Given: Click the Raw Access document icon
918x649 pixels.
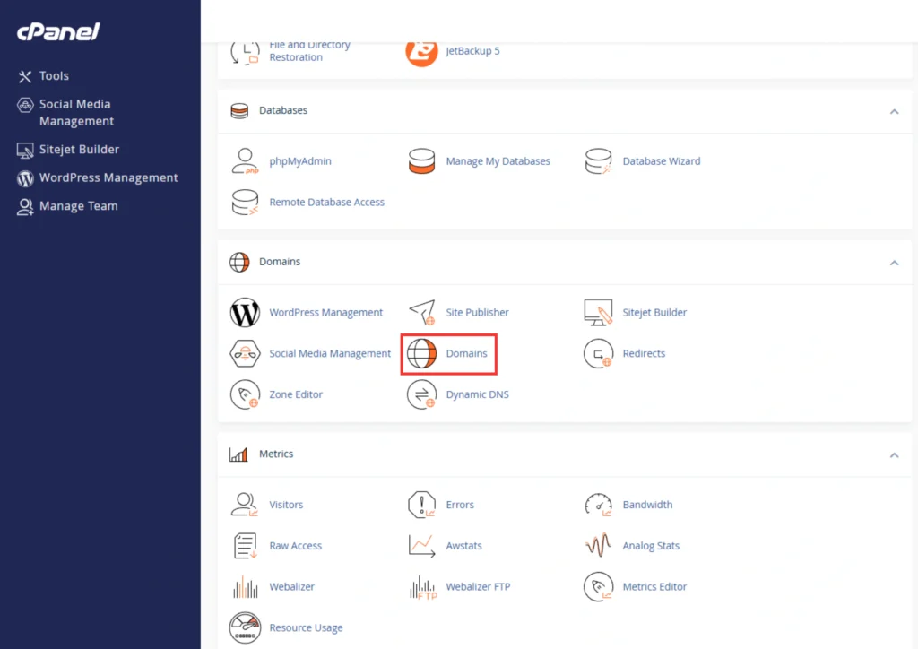Looking at the screenshot, I should (x=245, y=545).
